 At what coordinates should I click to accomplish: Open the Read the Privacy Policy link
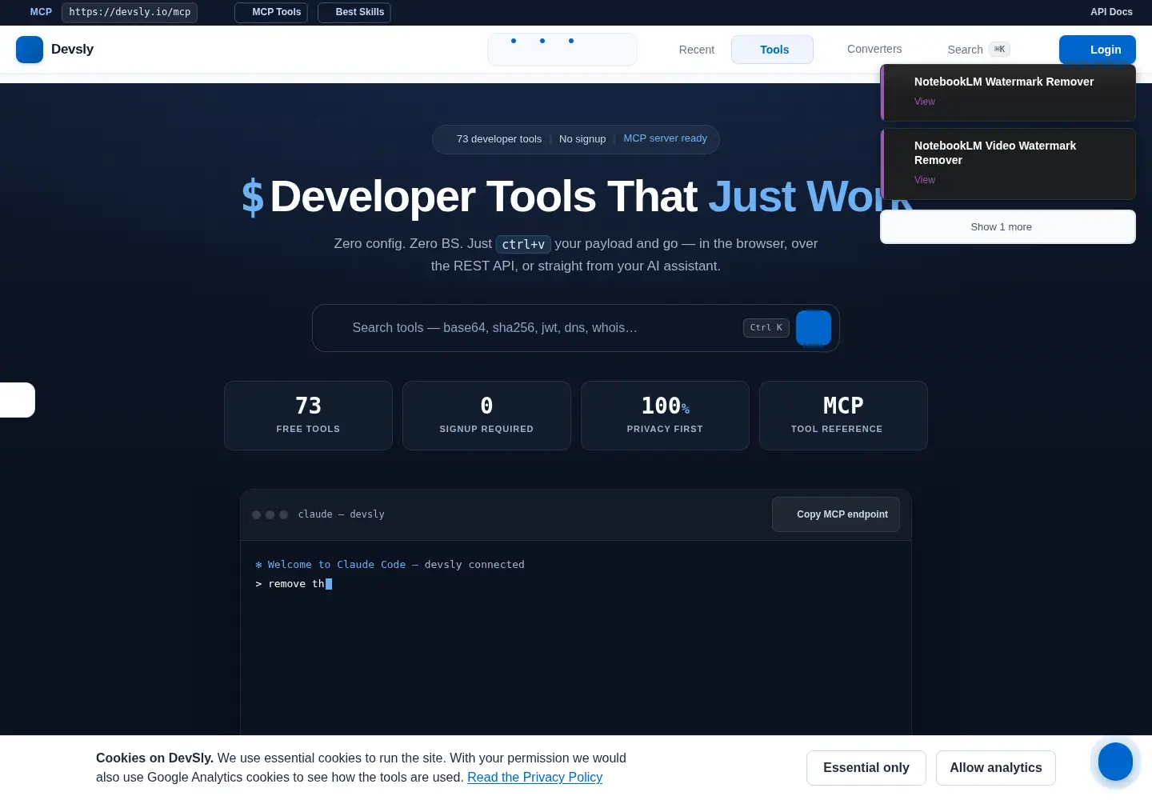click(534, 778)
